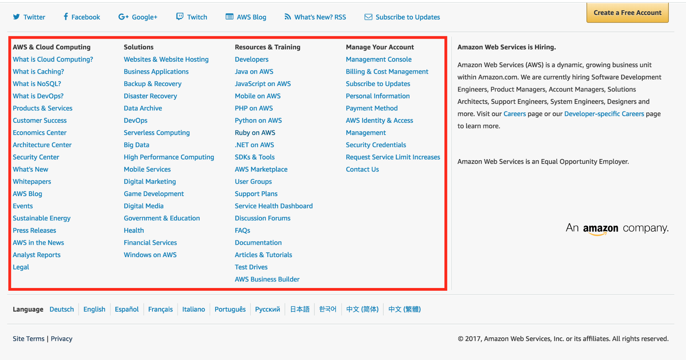The width and height of the screenshot is (686, 360).
Task: Open Python on AWS link
Action: pyautogui.click(x=258, y=120)
